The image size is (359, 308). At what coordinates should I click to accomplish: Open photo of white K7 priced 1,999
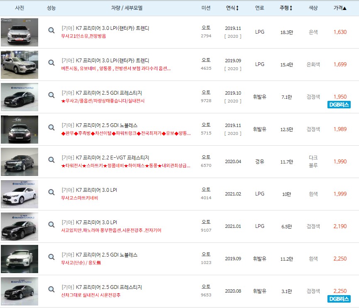click(x=20, y=194)
